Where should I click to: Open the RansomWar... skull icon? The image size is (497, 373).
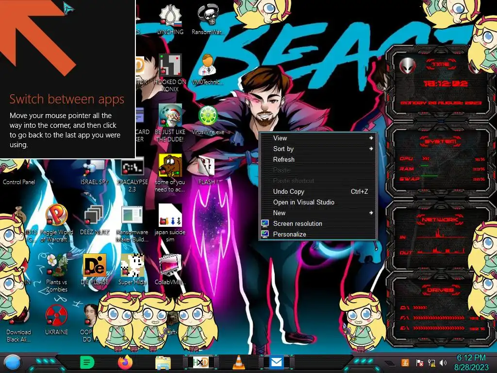tap(208, 19)
